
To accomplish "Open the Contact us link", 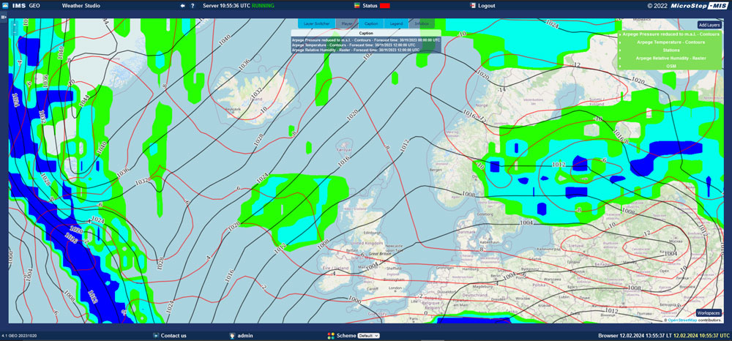I will [x=173, y=335].
